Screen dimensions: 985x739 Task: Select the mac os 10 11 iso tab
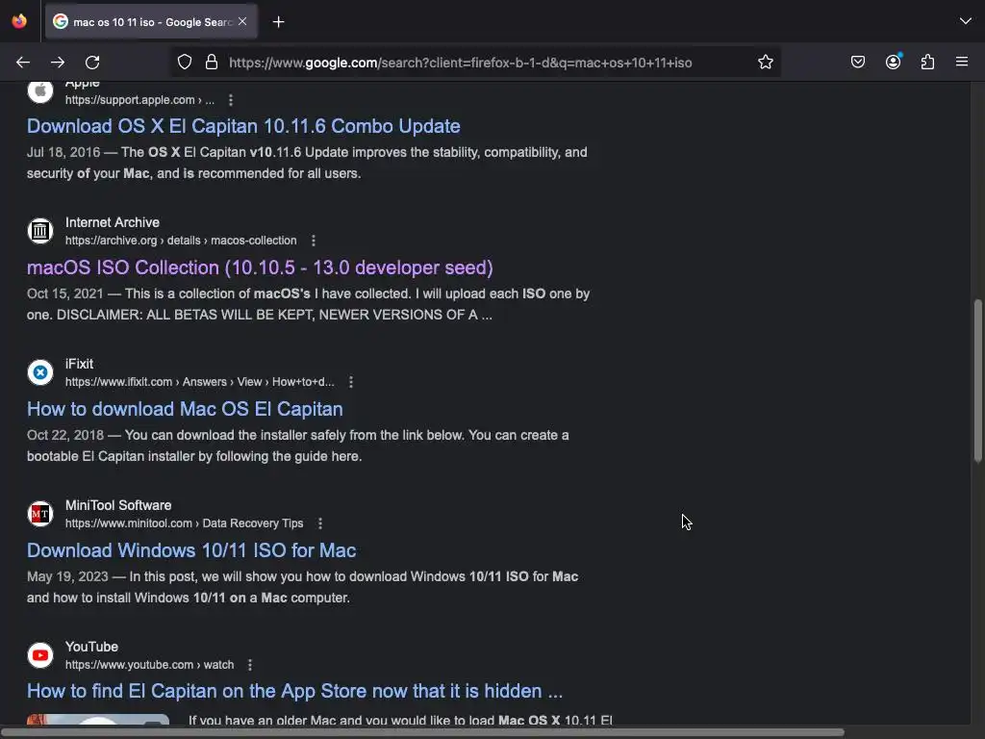pyautogui.click(x=151, y=22)
